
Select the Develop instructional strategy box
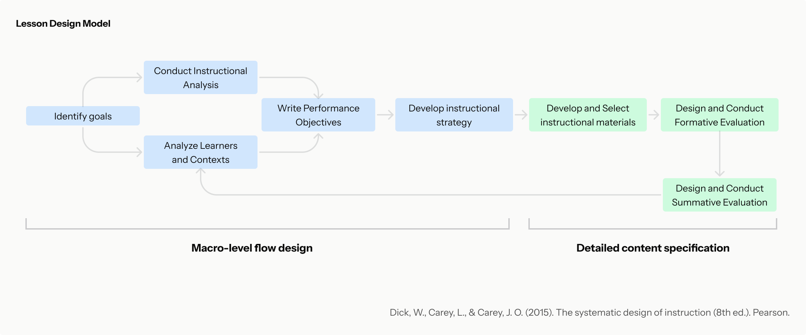click(x=454, y=115)
